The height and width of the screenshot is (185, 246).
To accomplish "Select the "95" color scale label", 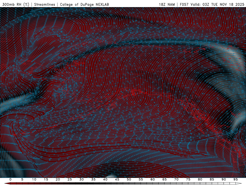I will (x=236, y=179).
